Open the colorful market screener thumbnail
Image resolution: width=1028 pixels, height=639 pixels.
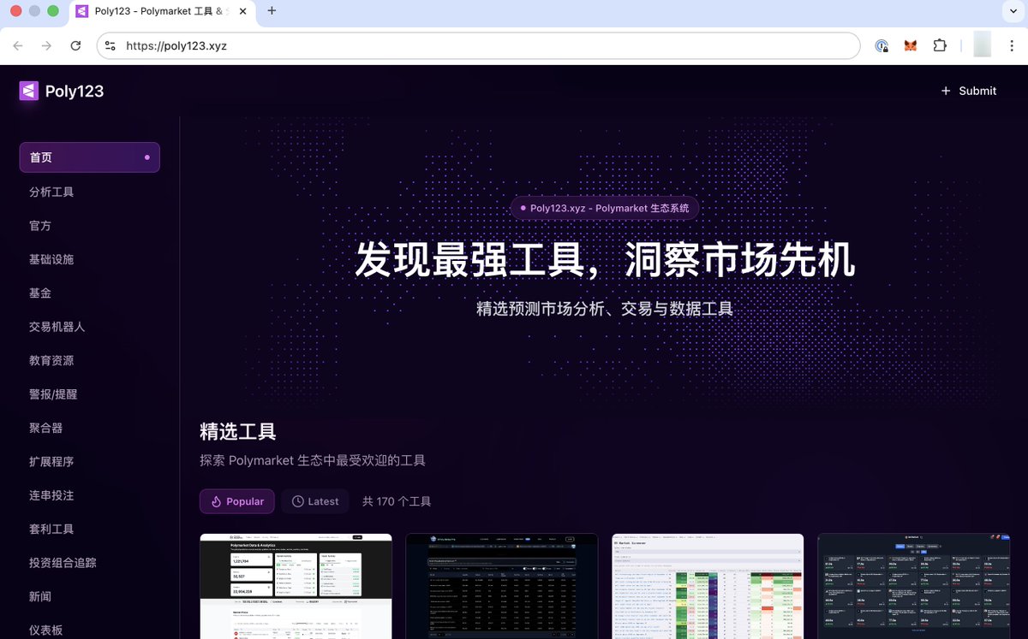click(x=708, y=586)
